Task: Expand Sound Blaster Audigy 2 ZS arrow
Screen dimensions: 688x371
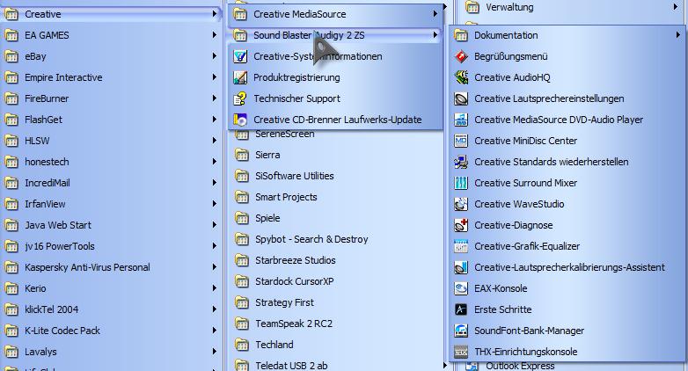Action: coord(435,34)
